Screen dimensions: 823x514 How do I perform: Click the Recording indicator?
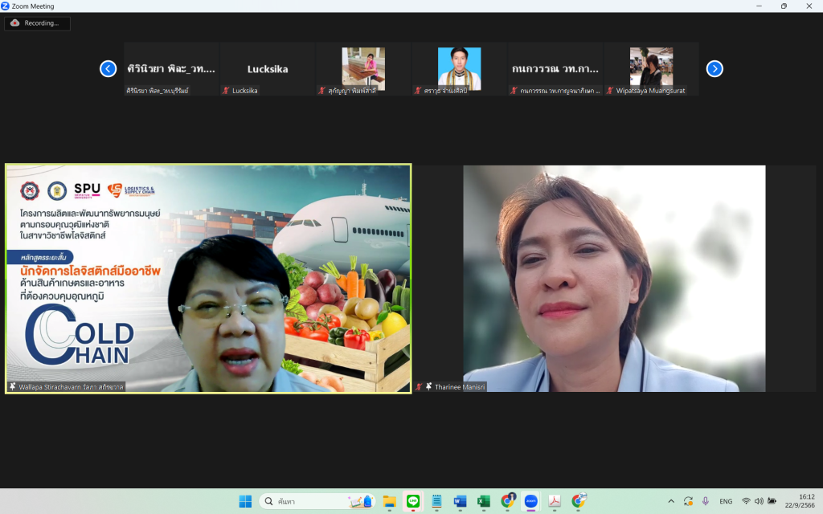coord(37,23)
